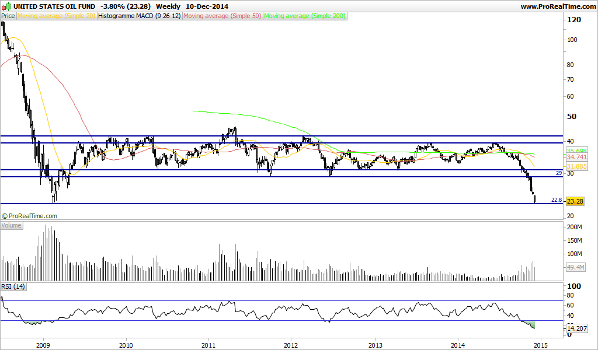Image resolution: width=598 pixels, height=350 pixels.
Task: Click the 200M volume scale label
Action: pyautogui.click(x=575, y=227)
